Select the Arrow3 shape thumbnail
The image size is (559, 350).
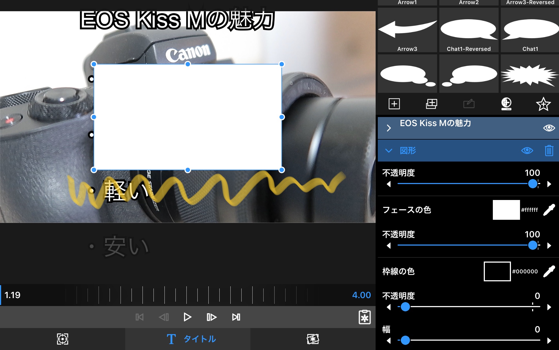point(407,30)
